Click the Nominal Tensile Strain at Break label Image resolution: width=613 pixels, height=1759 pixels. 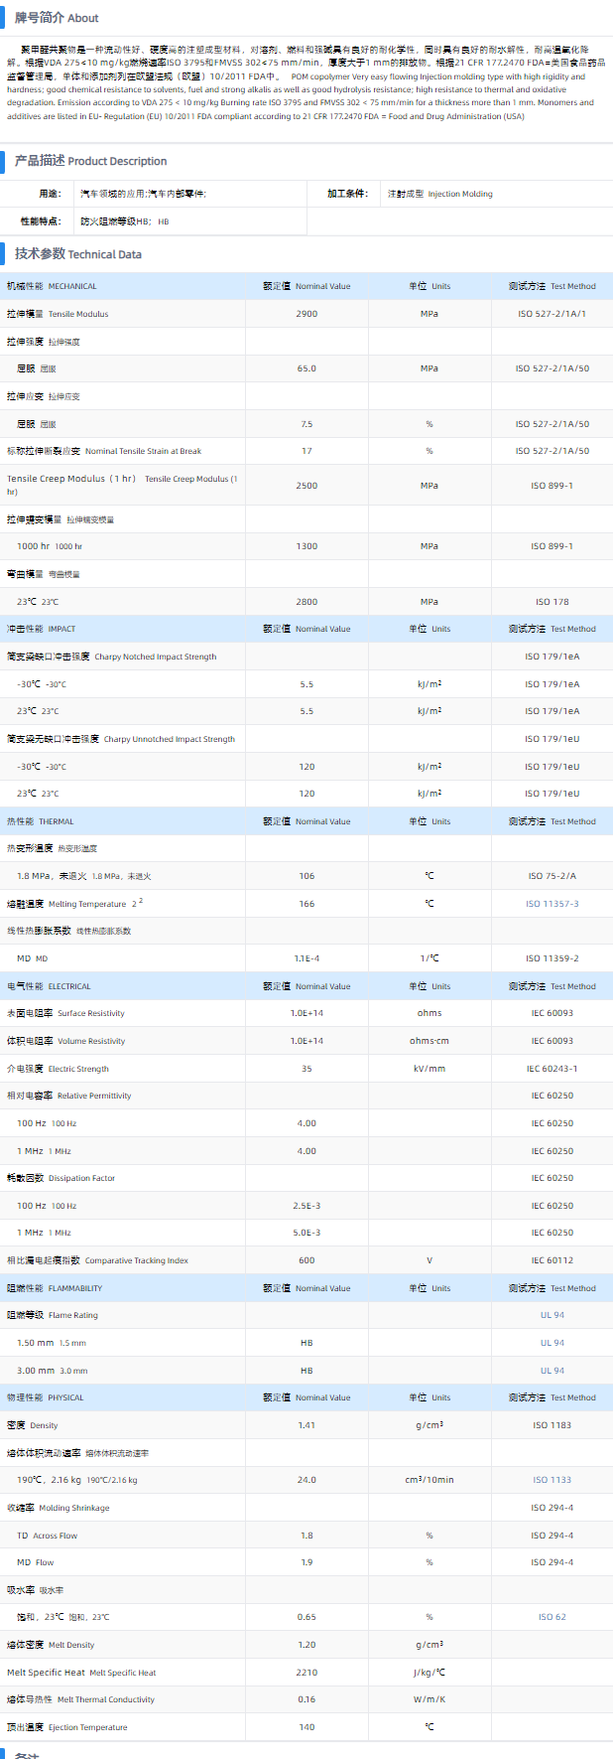143,451
